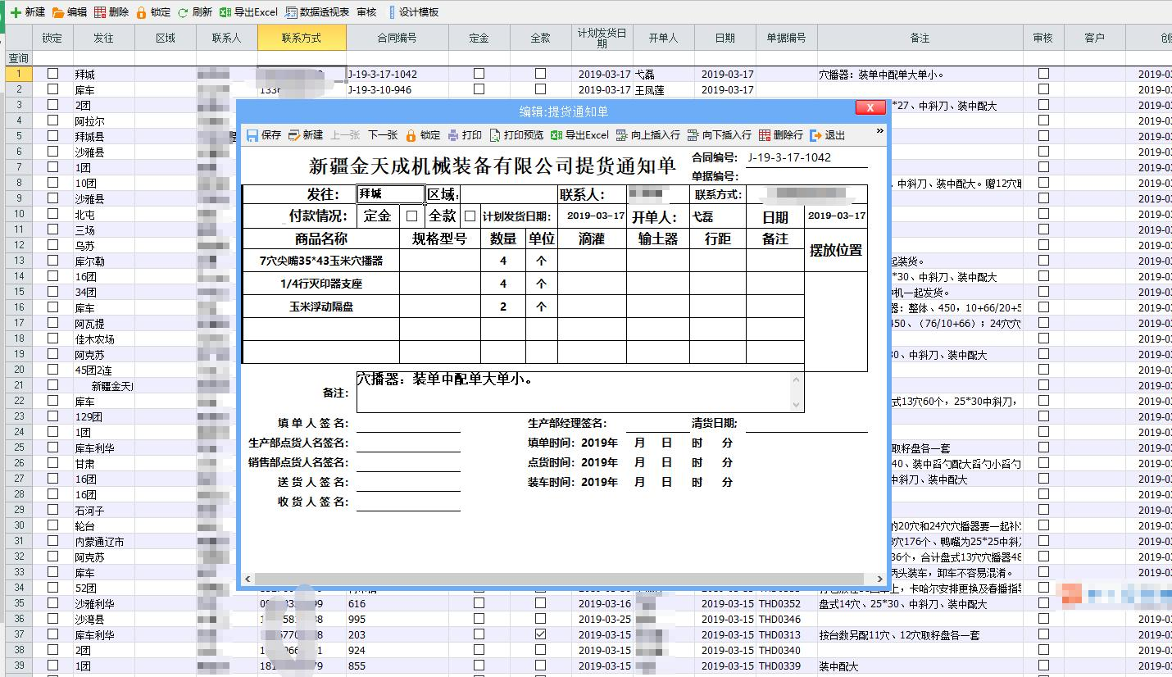Click the 备注 text area in the form

(x=573, y=392)
